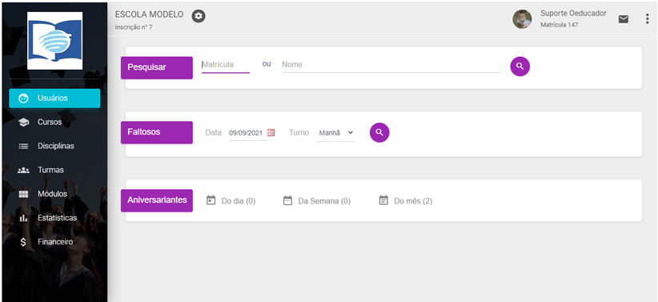Click the Turmas group icon
Image resolution: width=658 pixels, height=302 pixels.
pos(23,170)
